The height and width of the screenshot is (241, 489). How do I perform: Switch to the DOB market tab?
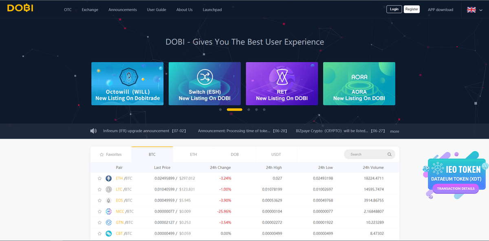[x=235, y=154]
